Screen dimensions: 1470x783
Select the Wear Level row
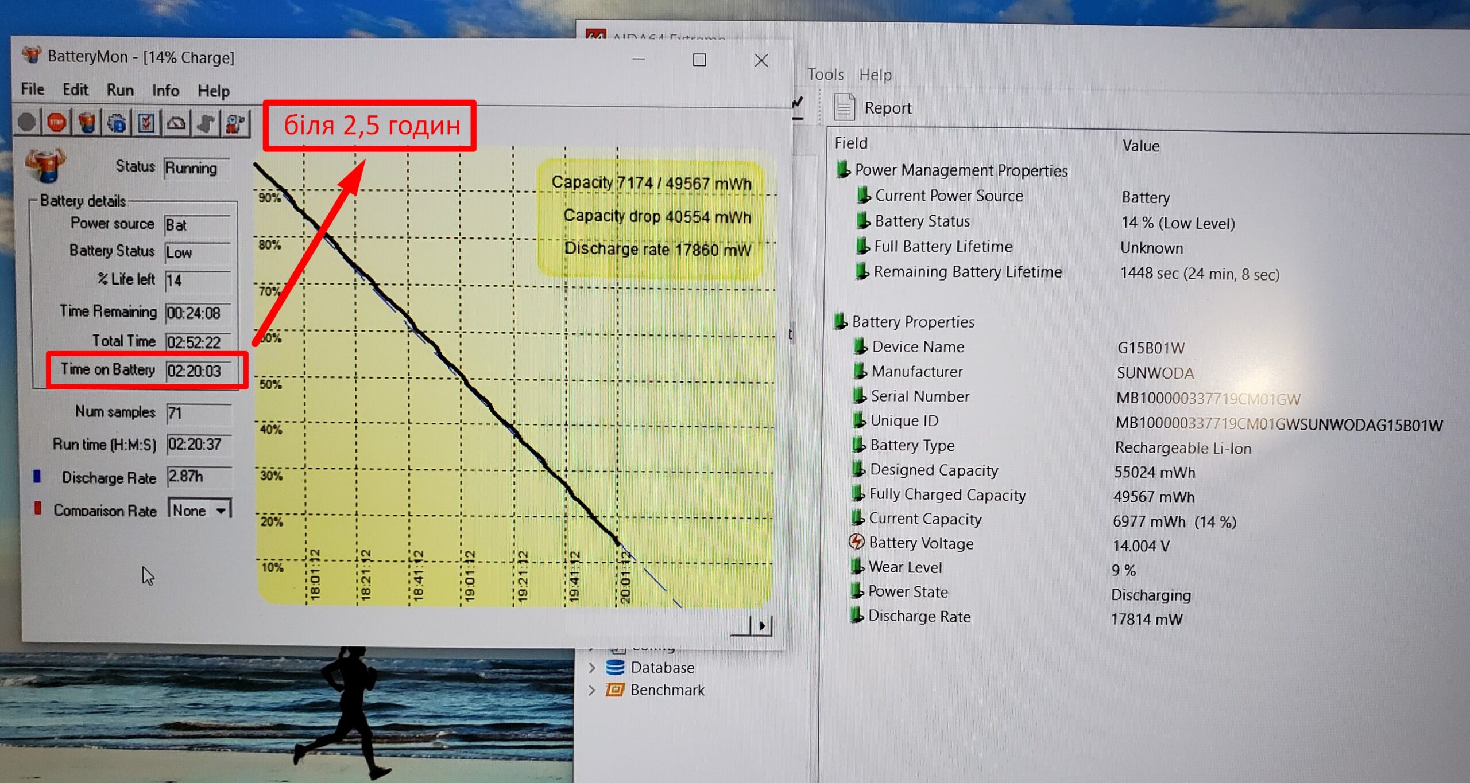pyautogui.click(x=905, y=567)
